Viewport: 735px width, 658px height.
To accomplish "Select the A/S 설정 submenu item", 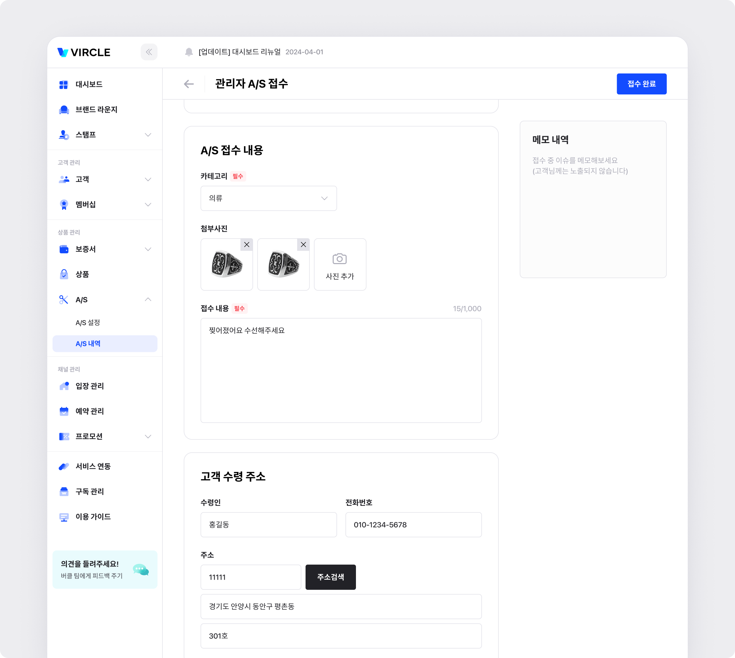I will [x=88, y=323].
